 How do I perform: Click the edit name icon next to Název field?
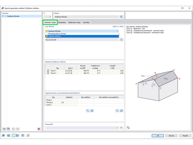click(x=121, y=17)
